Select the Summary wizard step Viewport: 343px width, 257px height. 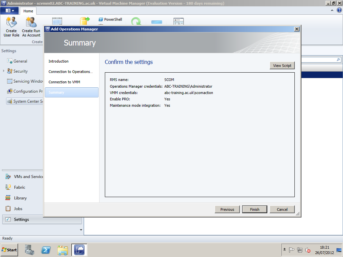click(72, 92)
